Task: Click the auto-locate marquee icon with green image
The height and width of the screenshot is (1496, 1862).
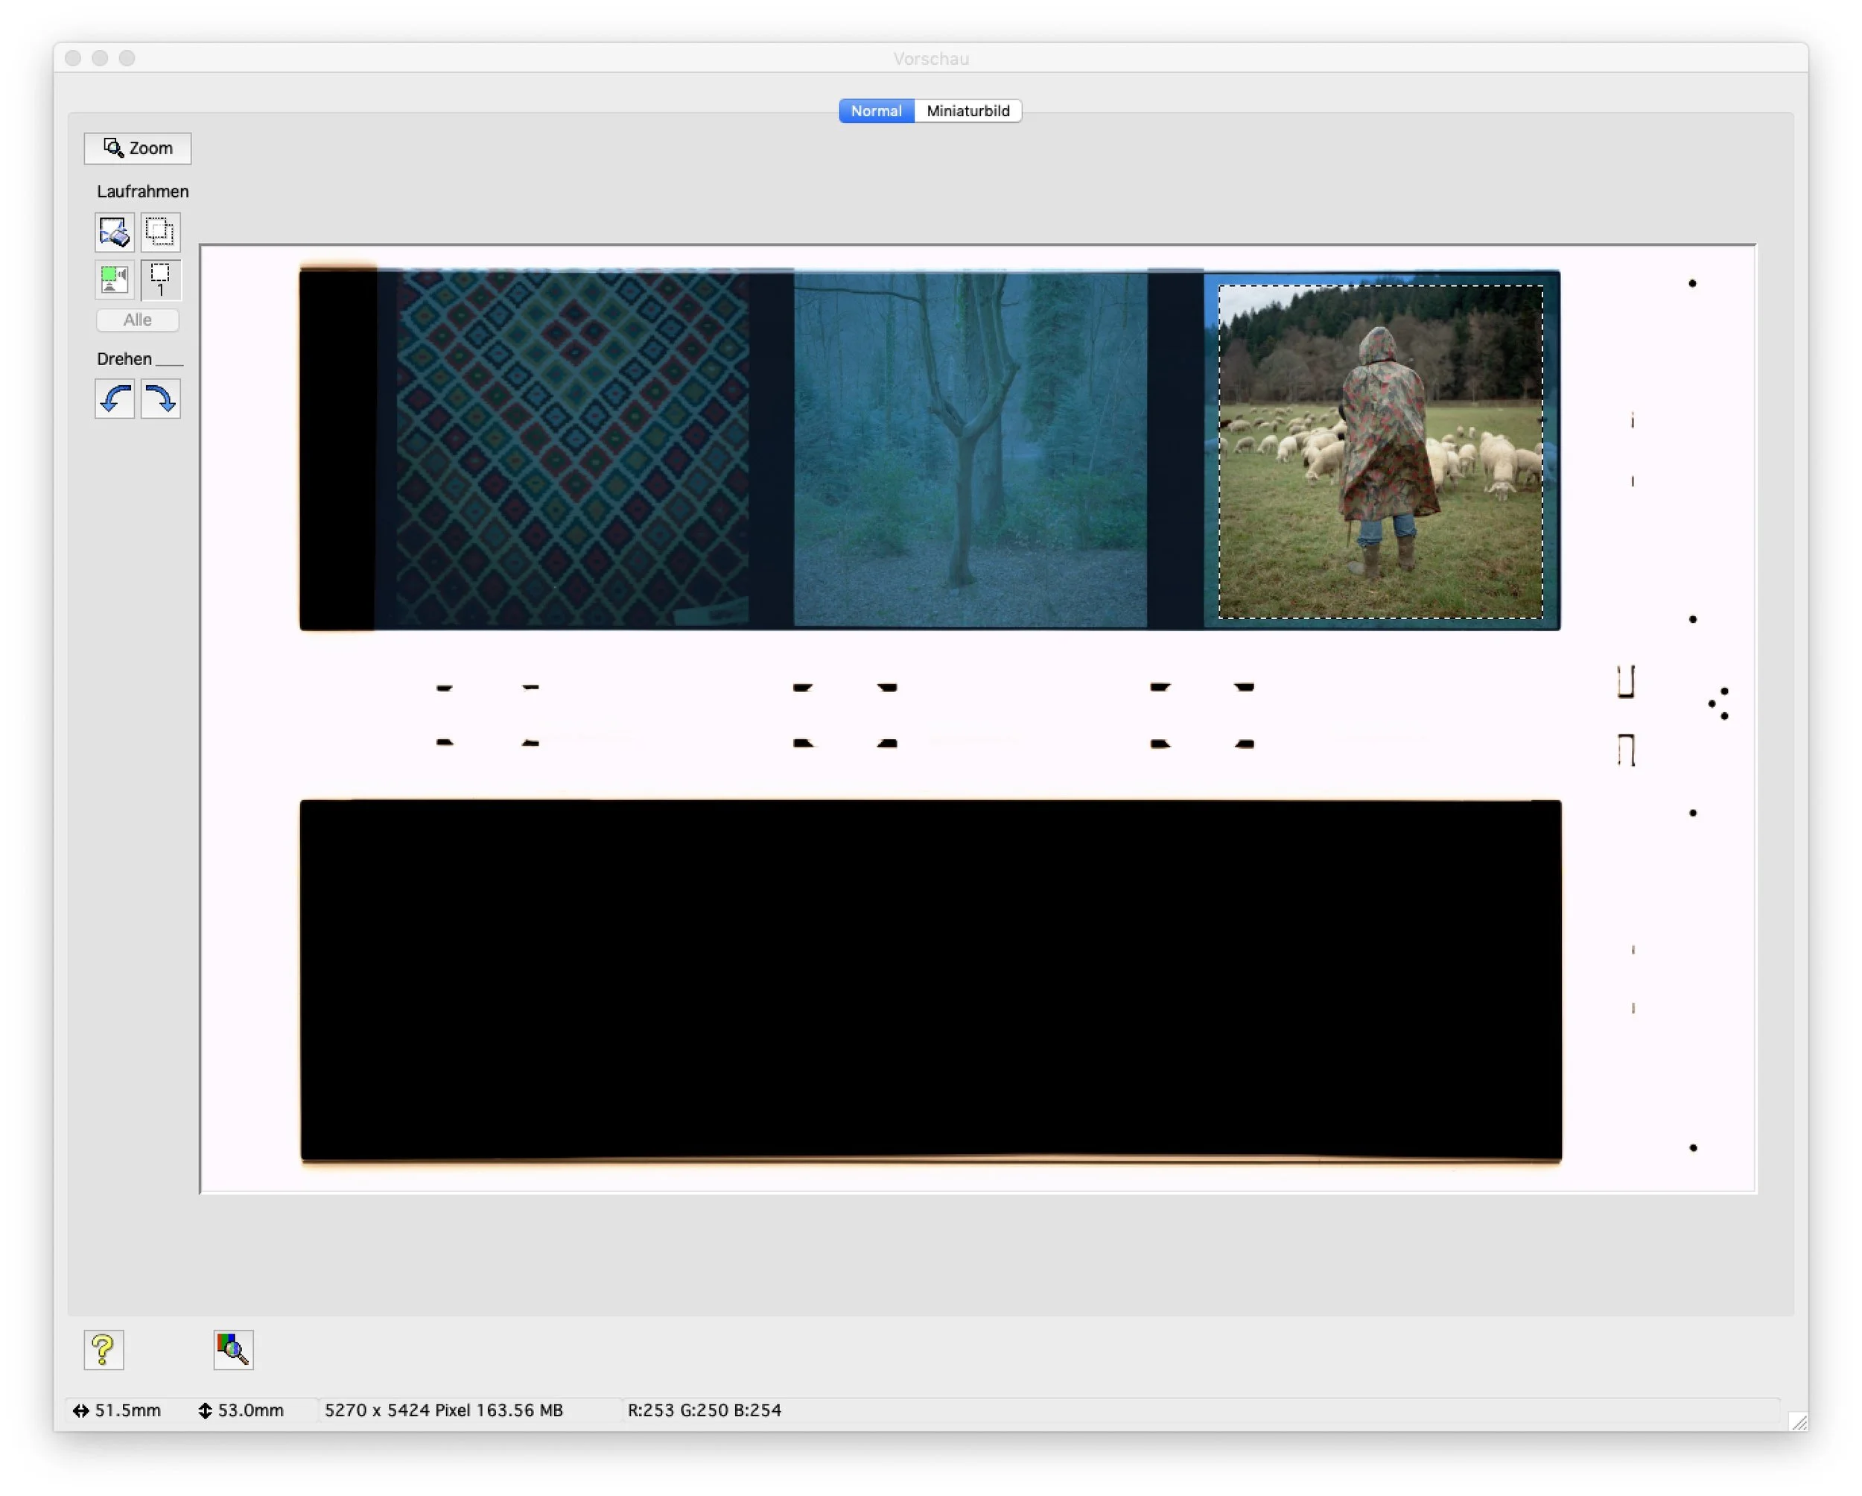Action: 115,280
